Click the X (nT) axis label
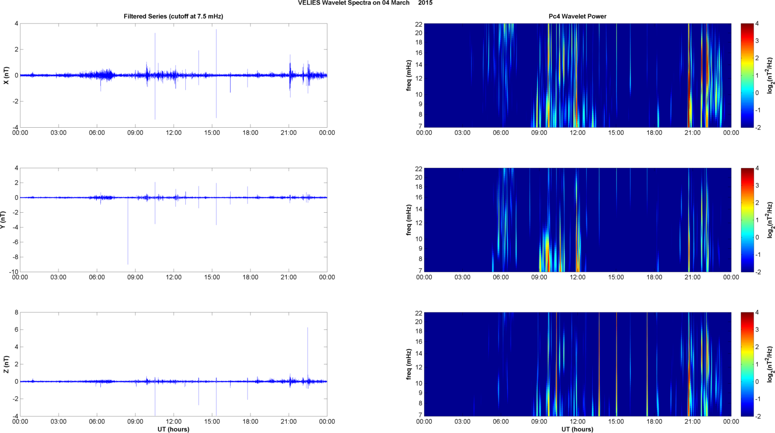This screenshot has height=433, width=775. [6, 75]
